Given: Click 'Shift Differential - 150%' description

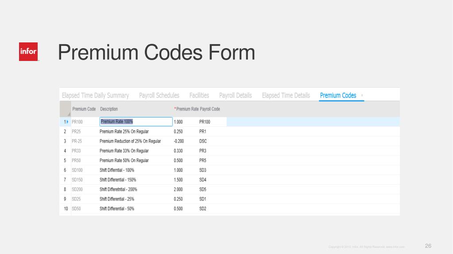Looking at the screenshot, I should coord(118,180).
